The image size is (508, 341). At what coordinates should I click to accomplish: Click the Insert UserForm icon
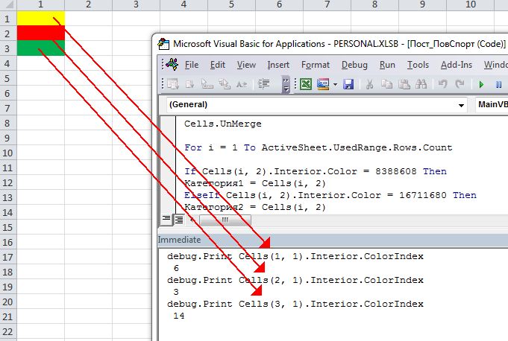pyautogui.click(x=323, y=84)
